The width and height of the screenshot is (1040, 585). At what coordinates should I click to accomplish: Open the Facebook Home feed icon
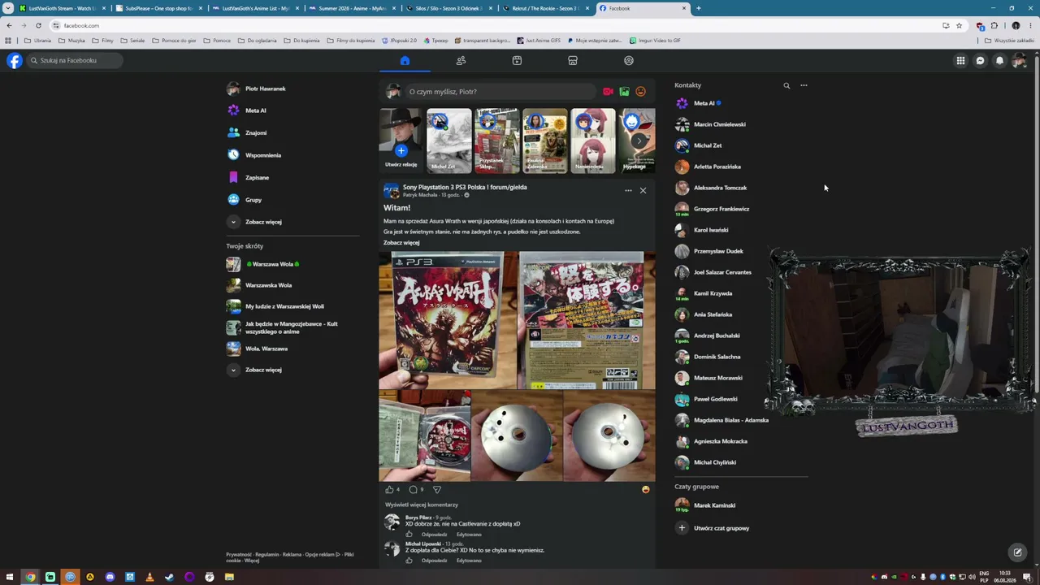405,60
